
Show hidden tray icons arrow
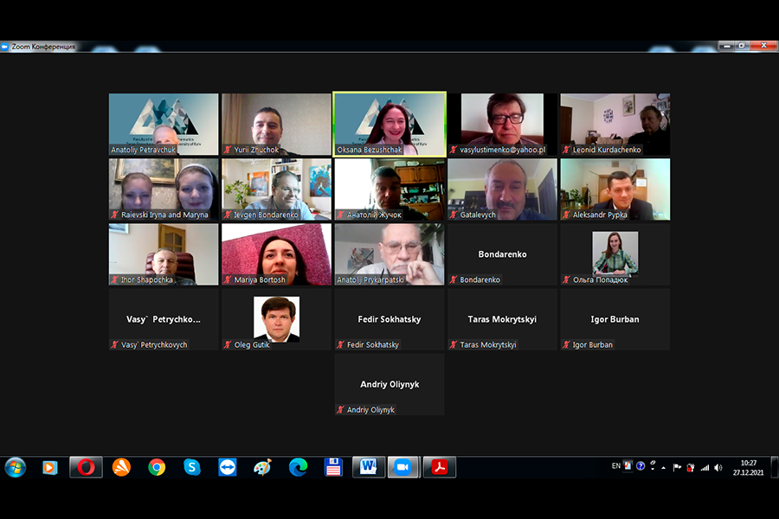click(663, 467)
